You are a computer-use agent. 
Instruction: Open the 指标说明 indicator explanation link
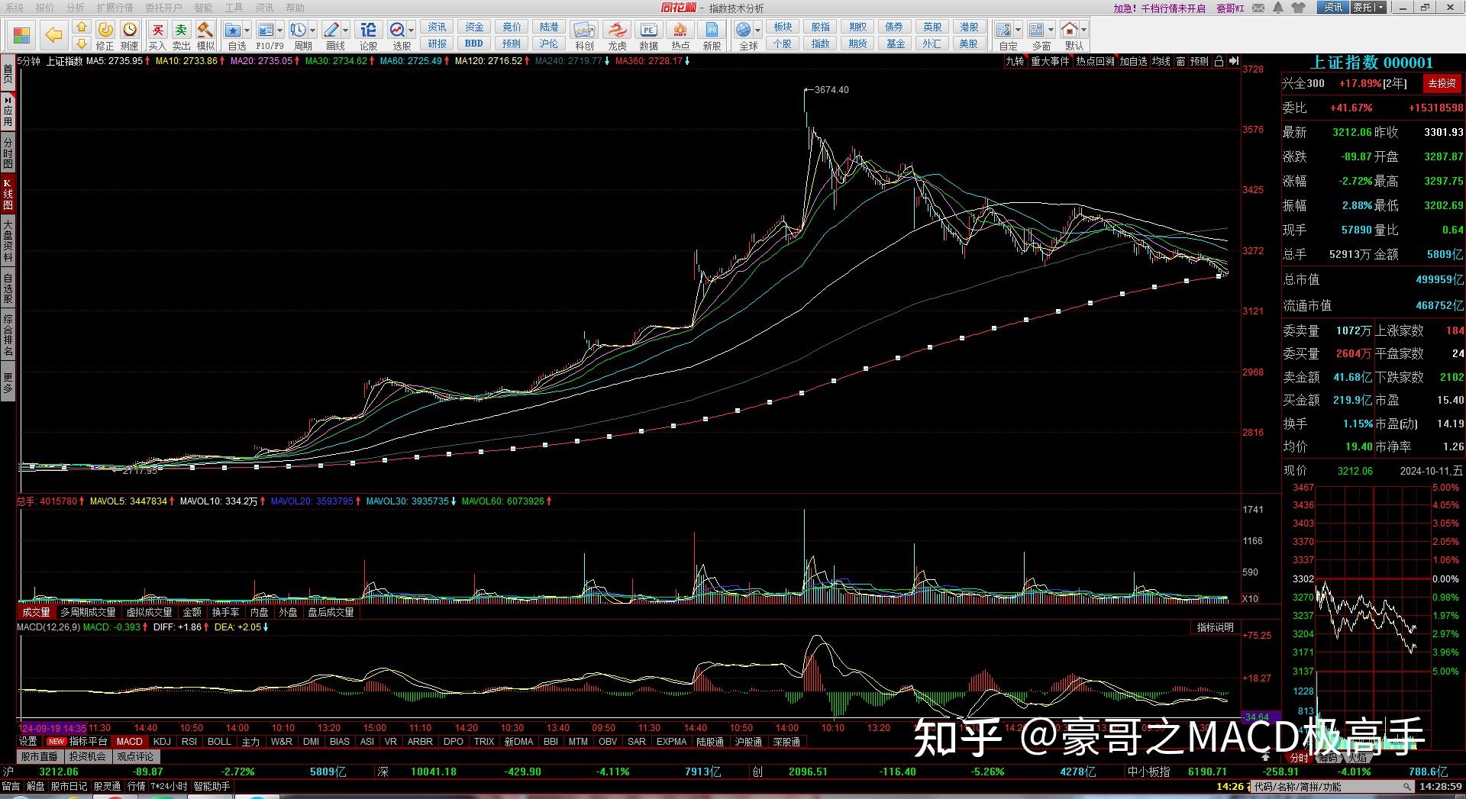click(x=1215, y=627)
